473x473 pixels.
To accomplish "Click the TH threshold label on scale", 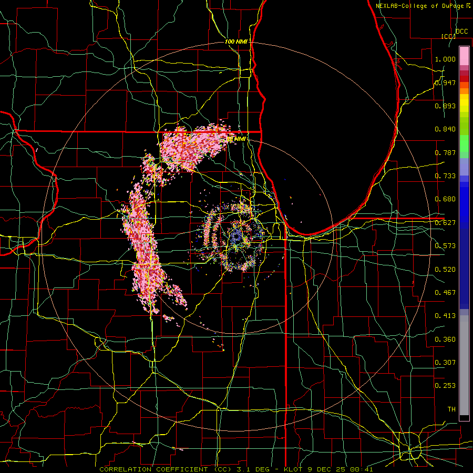I will [451, 409].
